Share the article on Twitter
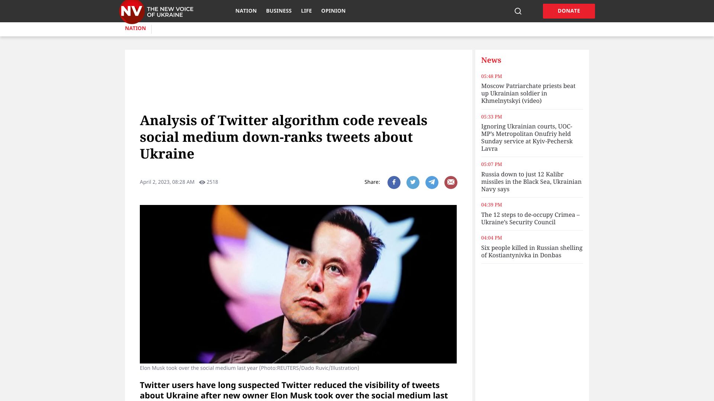 pos(413,182)
